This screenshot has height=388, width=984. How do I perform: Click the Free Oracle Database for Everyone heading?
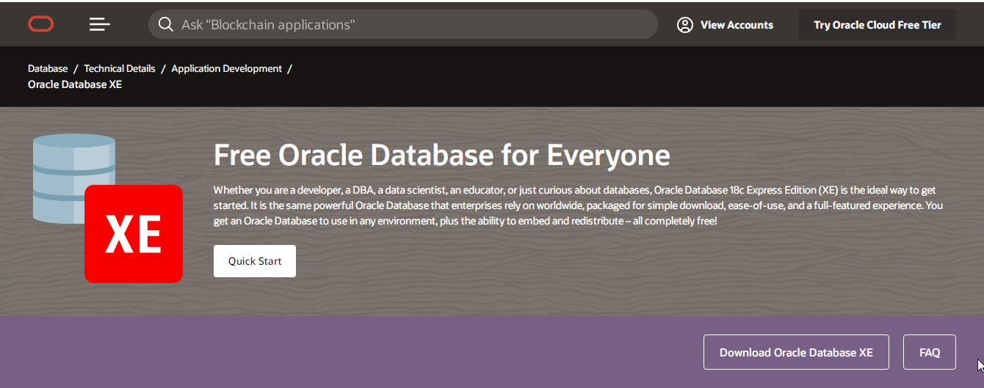tap(442, 155)
